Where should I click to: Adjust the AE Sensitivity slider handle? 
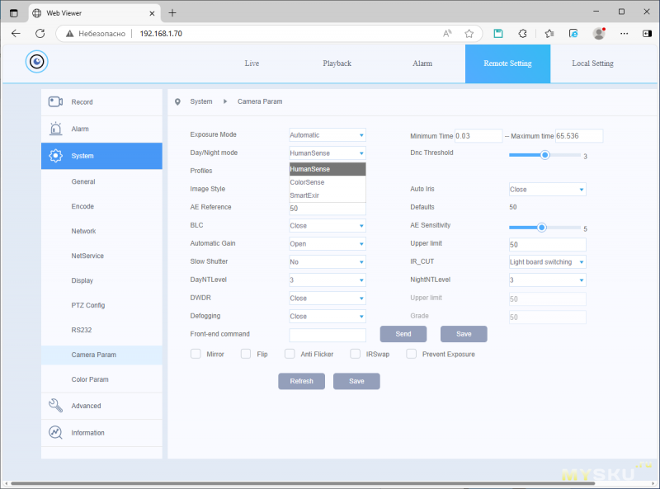pyautogui.click(x=542, y=228)
